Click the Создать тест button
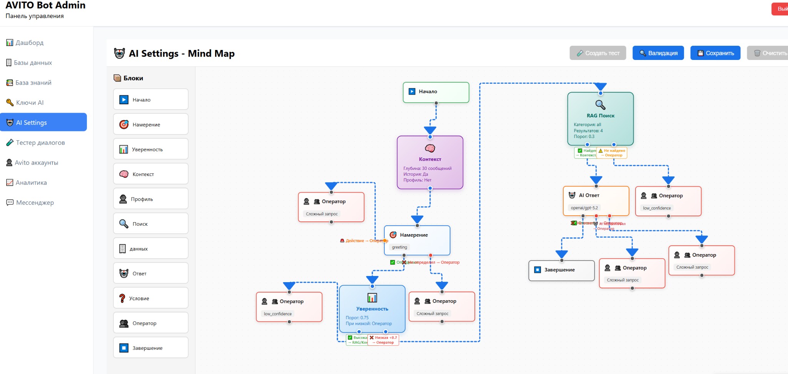The width and height of the screenshot is (788, 374). click(598, 53)
